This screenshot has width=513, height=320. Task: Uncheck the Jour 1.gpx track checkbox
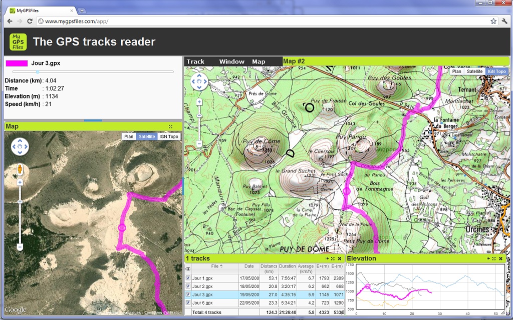point(188,278)
